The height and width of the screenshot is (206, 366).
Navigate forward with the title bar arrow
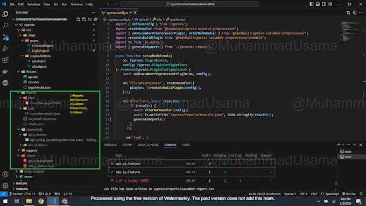click(x=115, y=4)
